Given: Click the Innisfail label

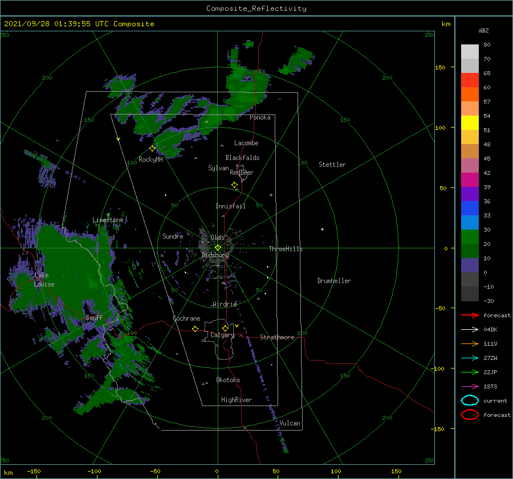Looking at the screenshot, I should (230, 206).
